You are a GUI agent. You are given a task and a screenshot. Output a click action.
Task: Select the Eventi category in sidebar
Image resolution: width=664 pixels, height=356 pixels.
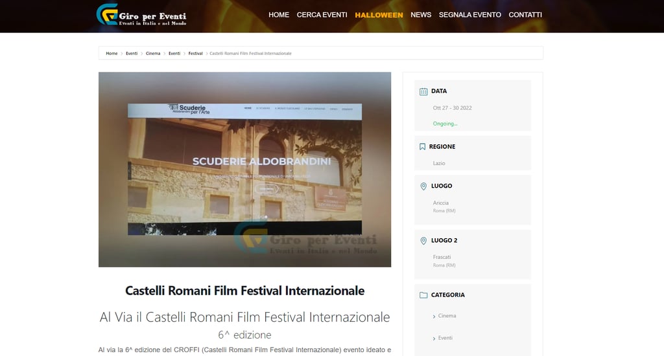(x=445, y=338)
